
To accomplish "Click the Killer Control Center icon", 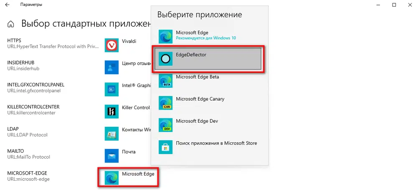I will pyautogui.click(x=112, y=111).
